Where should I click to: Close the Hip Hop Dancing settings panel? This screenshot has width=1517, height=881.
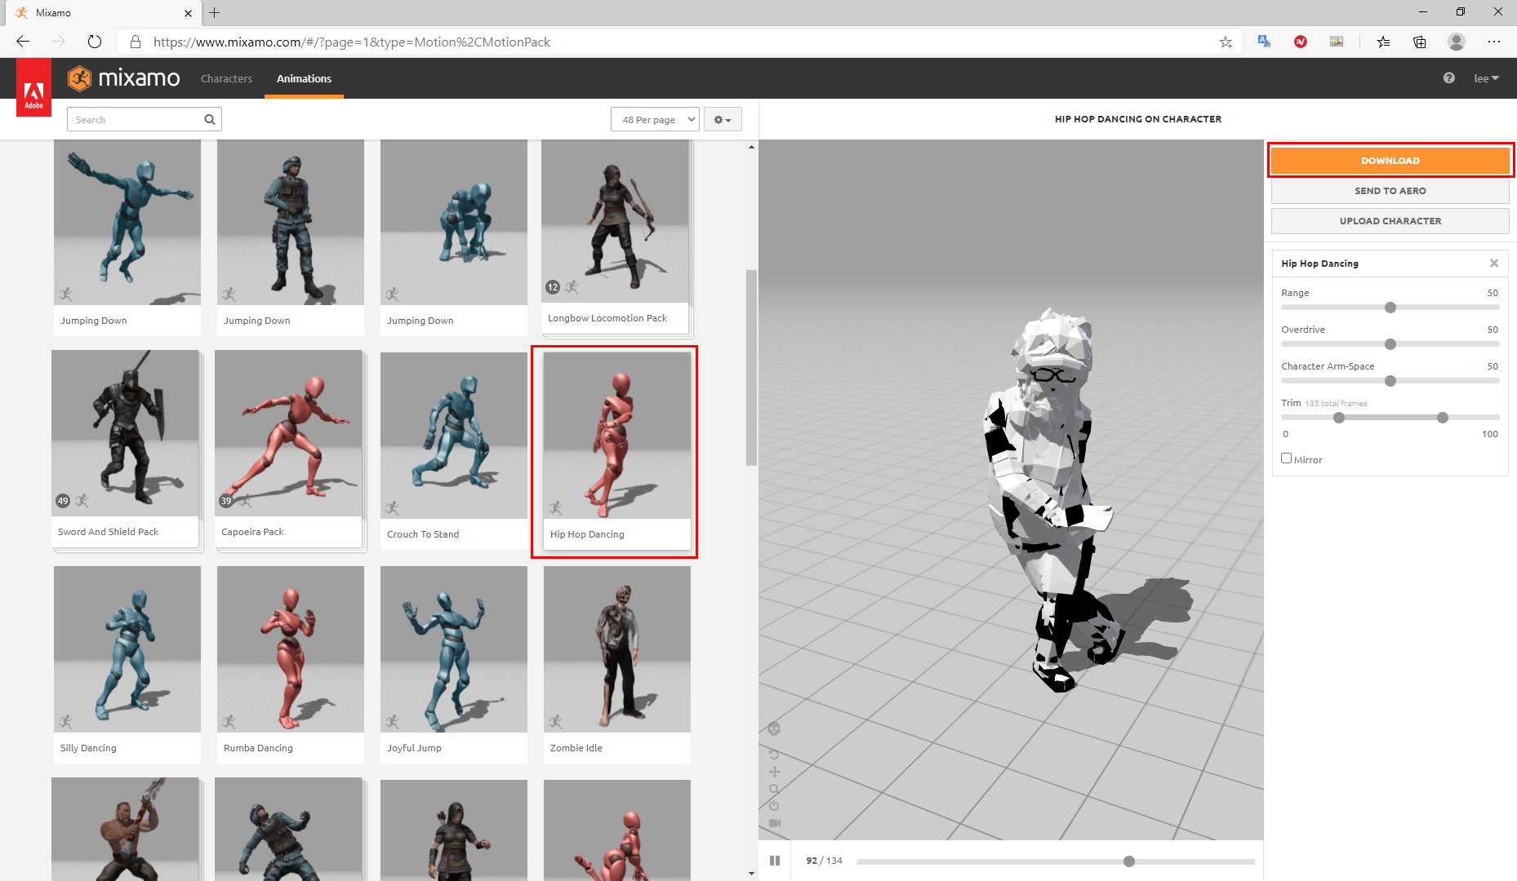coord(1494,263)
